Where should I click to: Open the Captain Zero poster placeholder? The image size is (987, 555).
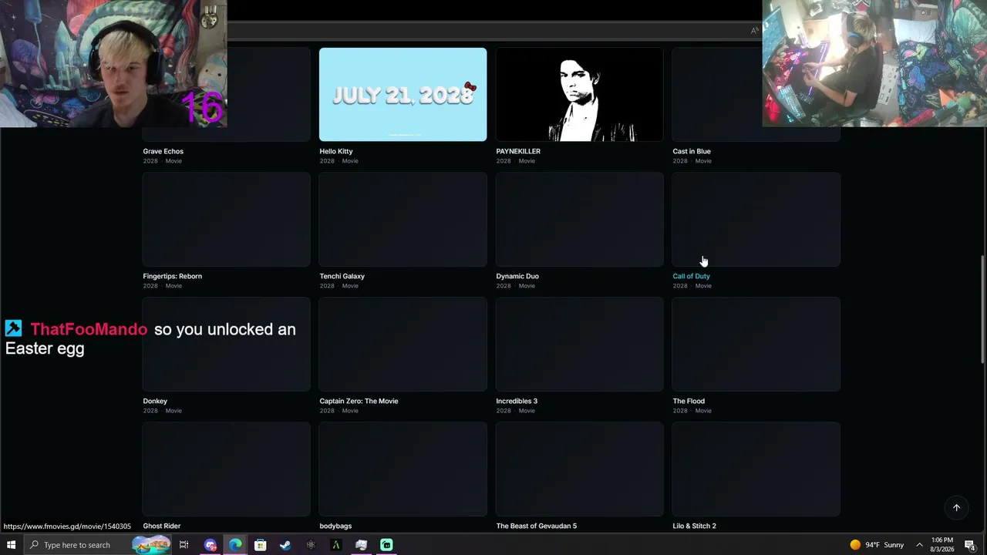[x=403, y=345]
